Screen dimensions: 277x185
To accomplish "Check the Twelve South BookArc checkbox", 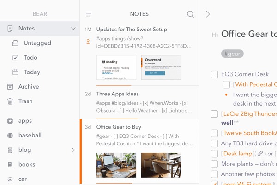I will tap(214, 133).
